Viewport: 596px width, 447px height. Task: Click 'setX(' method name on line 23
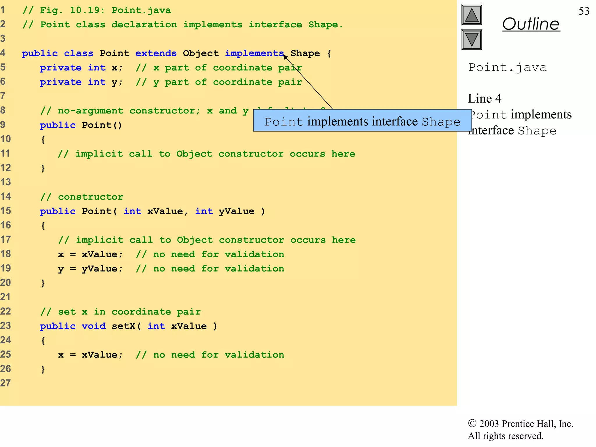coord(127,326)
